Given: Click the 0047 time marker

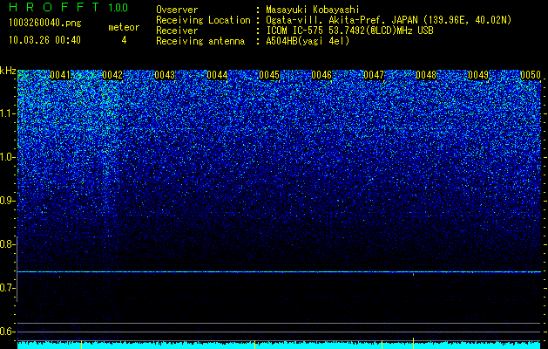Looking at the screenshot, I should (x=374, y=75).
